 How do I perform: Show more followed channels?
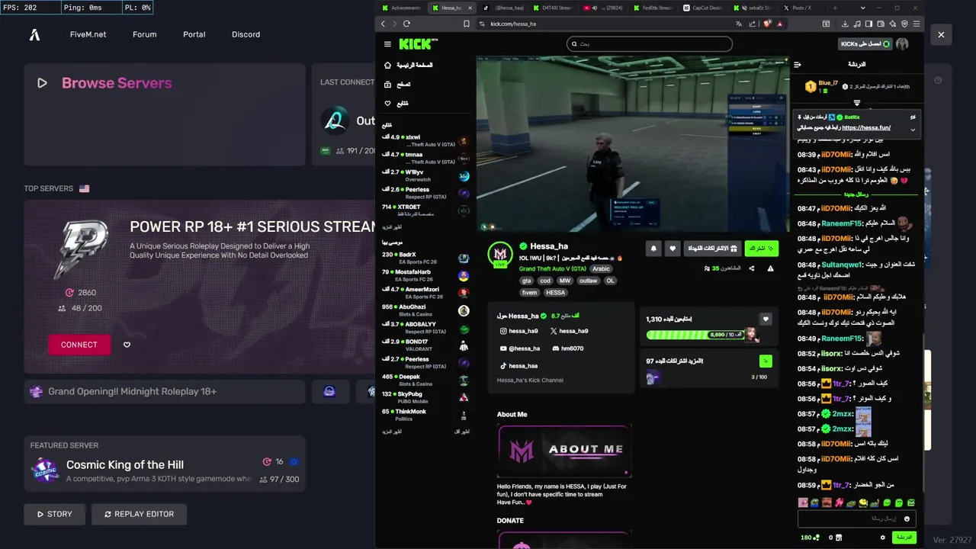(391, 227)
